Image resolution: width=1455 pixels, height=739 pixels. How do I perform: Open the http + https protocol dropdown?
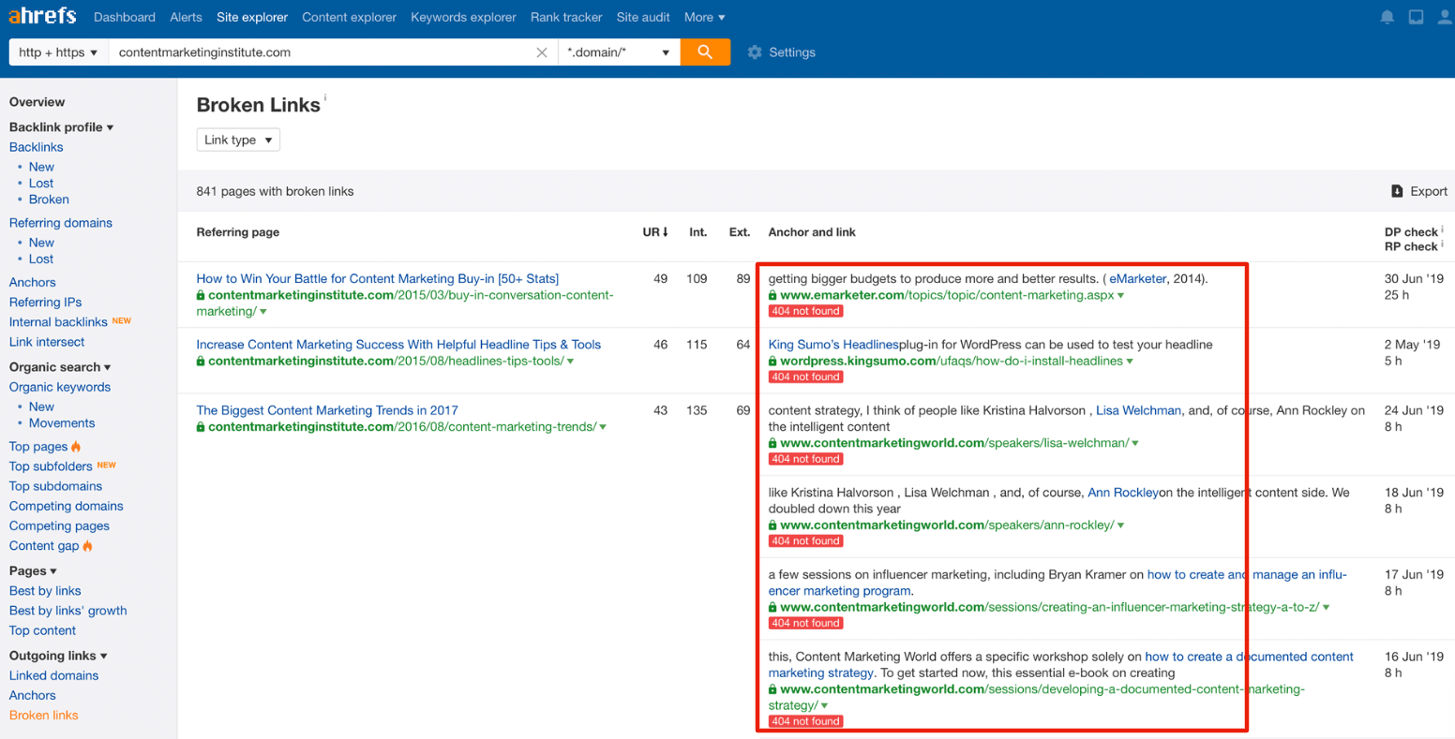pos(58,52)
